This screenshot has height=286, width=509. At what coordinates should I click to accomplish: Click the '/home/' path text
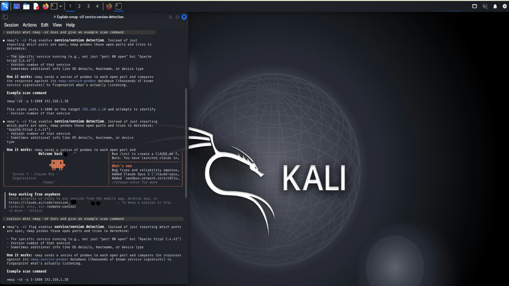click(49, 182)
